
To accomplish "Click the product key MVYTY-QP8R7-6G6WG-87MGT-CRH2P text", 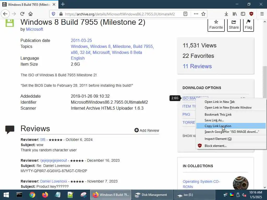I will [x=54, y=171].
